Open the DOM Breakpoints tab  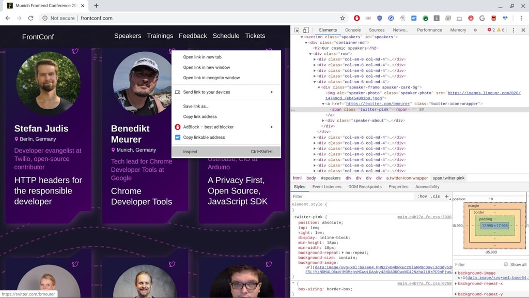click(x=365, y=187)
